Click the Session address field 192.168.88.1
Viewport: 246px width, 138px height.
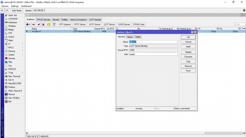(x=39, y=10)
